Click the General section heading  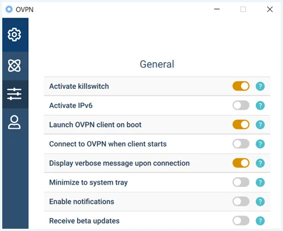(x=157, y=64)
